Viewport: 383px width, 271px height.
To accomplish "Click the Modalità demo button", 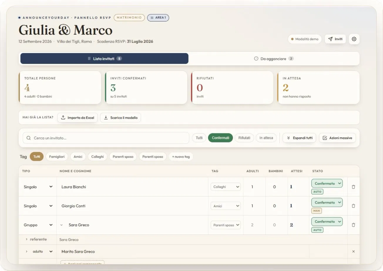I will pyautogui.click(x=305, y=39).
